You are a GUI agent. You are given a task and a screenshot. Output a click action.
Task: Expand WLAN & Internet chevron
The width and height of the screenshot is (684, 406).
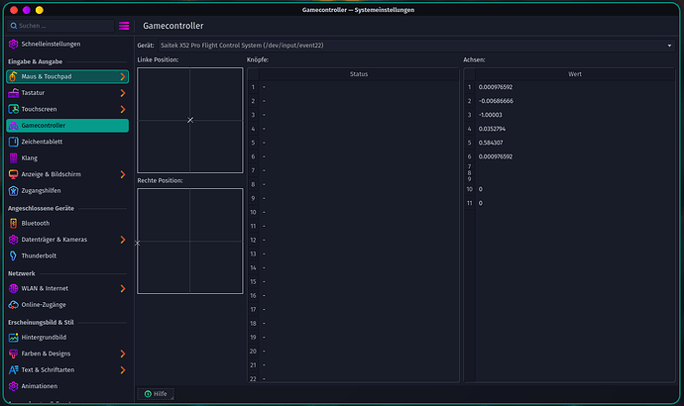pyautogui.click(x=122, y=288)
